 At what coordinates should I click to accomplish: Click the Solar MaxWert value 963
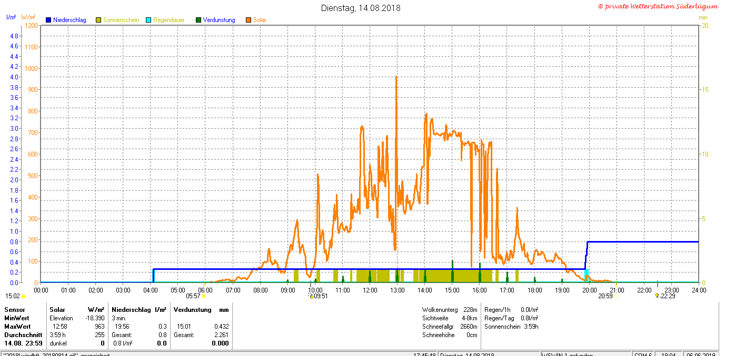[98, 327]
